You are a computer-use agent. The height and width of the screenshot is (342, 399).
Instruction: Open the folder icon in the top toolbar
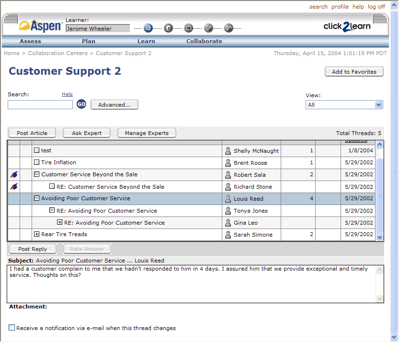(189, 28)
